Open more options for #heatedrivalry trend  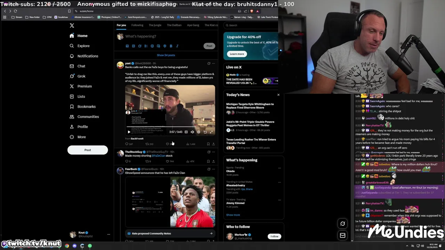pos(279,182)
